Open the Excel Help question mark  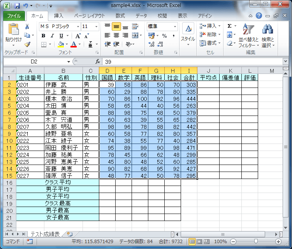[x=259, y=16]
